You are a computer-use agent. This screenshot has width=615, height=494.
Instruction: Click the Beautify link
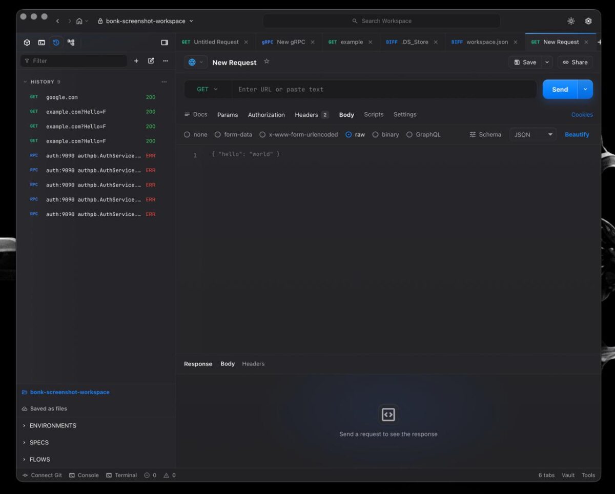577,135
